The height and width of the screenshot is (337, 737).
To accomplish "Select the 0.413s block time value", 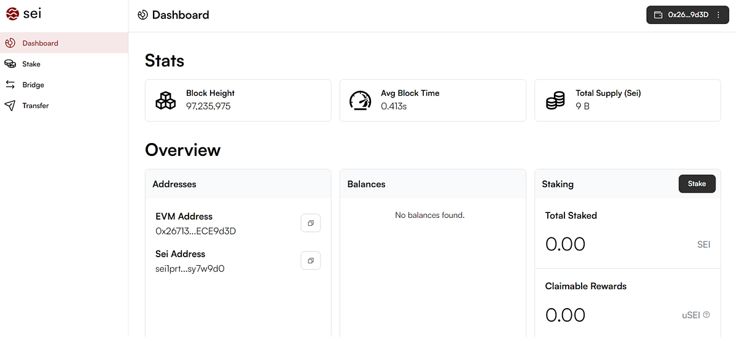I will coord(394,106).
